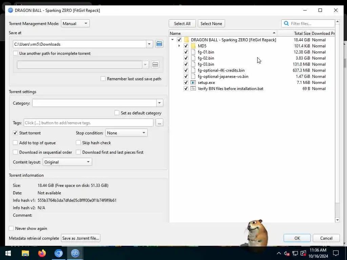The width and height of the screenshot is (347, 260).
Task: Expand the MD5 folder tree node
Action: pyautogui.click(x=179, y=46)
